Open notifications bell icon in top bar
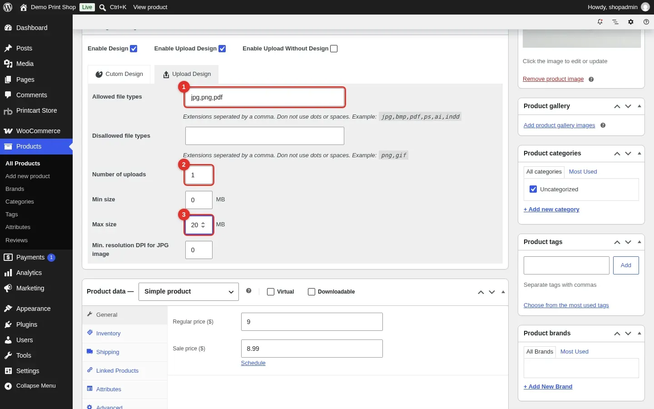The image size is (654, 409). 600,22
